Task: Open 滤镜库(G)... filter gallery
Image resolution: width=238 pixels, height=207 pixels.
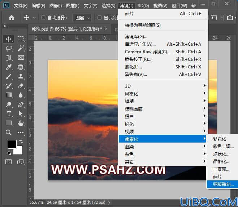Action: [163, 37]
